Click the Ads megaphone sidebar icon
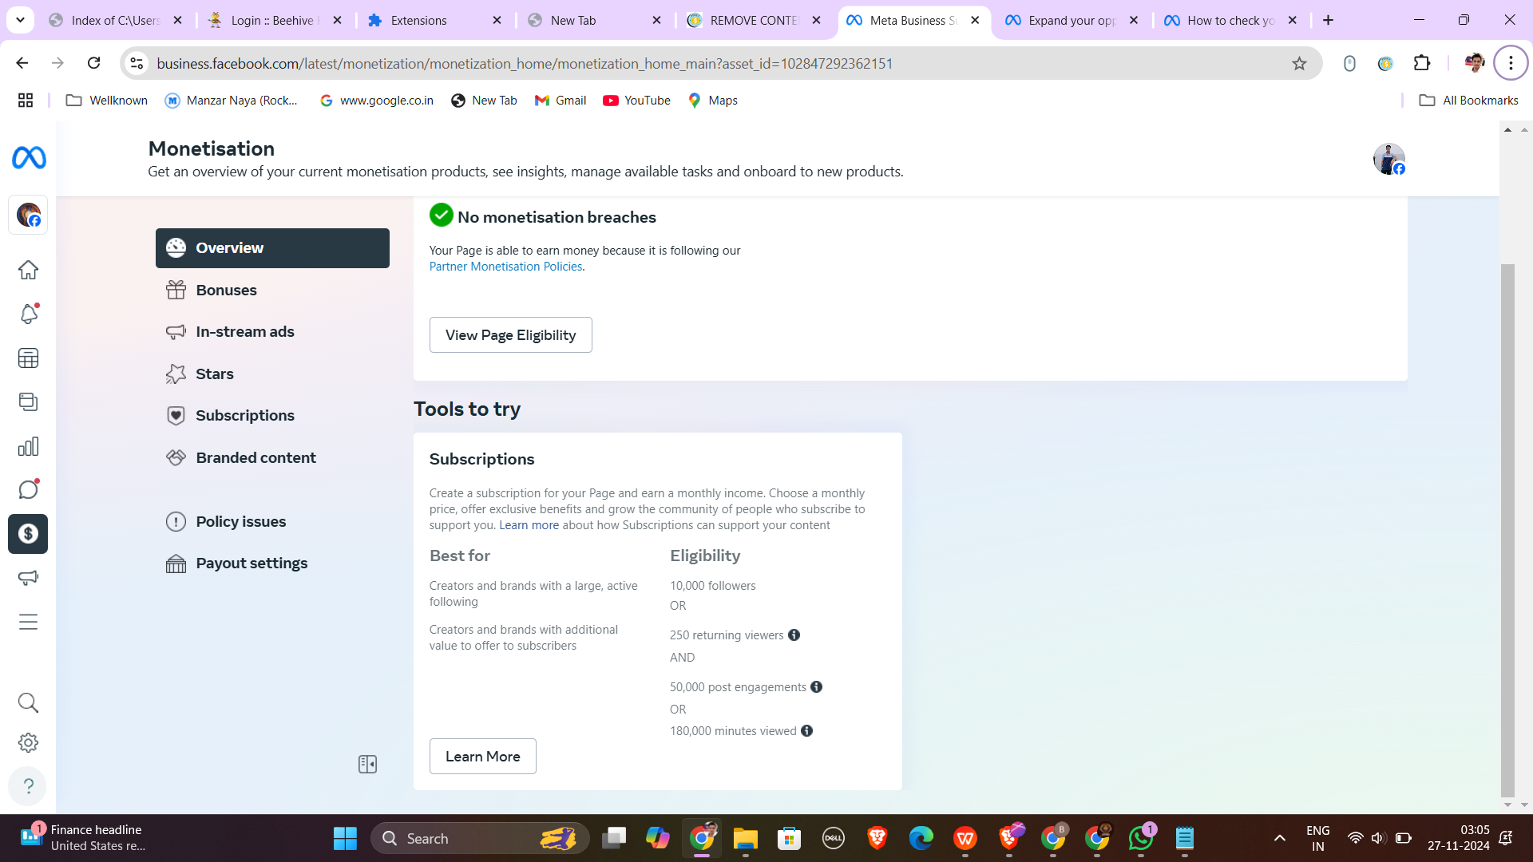1533x862 pixels. click(x=28, y=578)
